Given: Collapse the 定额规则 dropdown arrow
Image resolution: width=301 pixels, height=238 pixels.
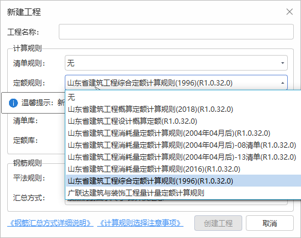Looking at the screenshot, I should pos(282,83).
